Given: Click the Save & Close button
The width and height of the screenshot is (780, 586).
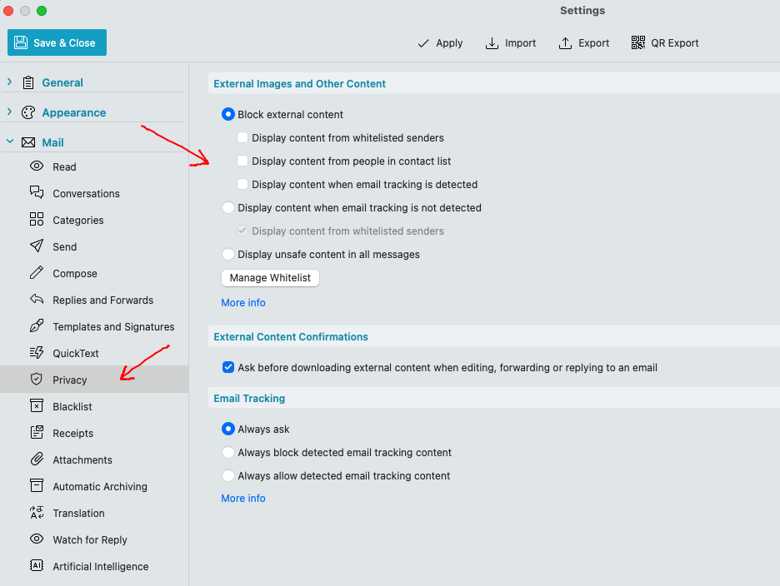Looking at the screenshot, I should point(57,42).
